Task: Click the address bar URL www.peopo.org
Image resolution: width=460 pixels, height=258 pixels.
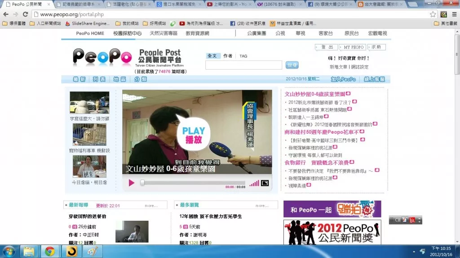Action: coord(72,14)
